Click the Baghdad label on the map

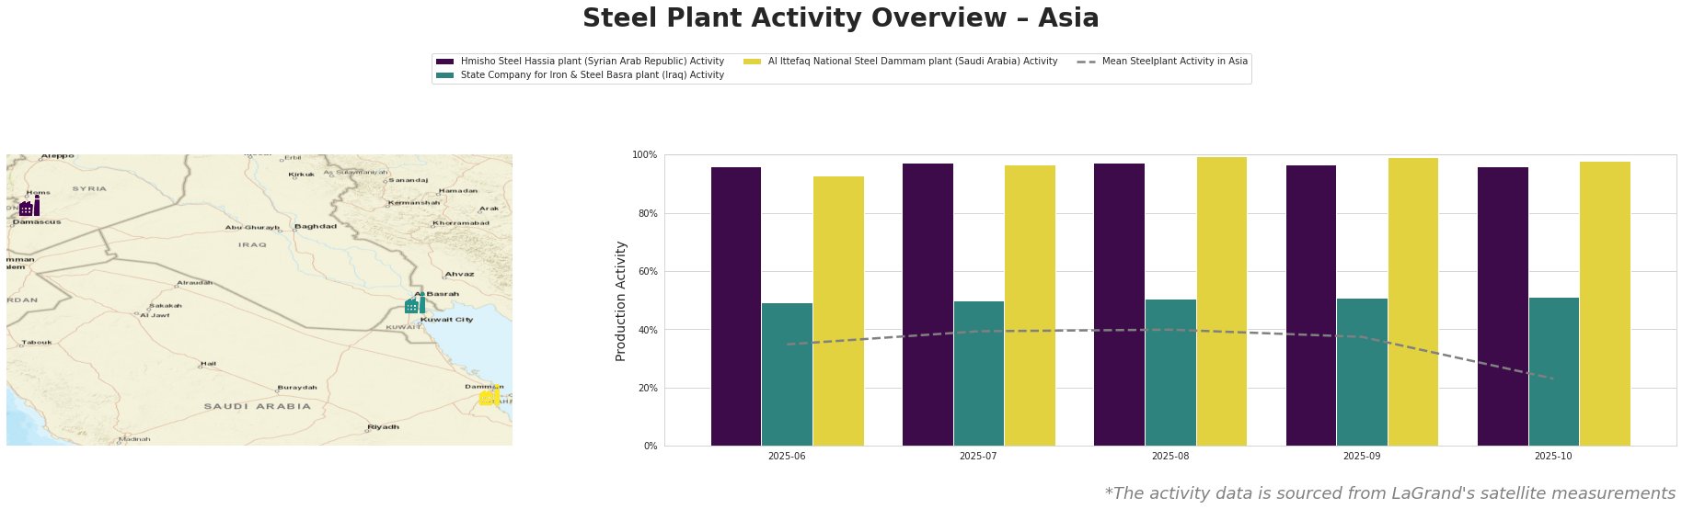coord(315,226)
